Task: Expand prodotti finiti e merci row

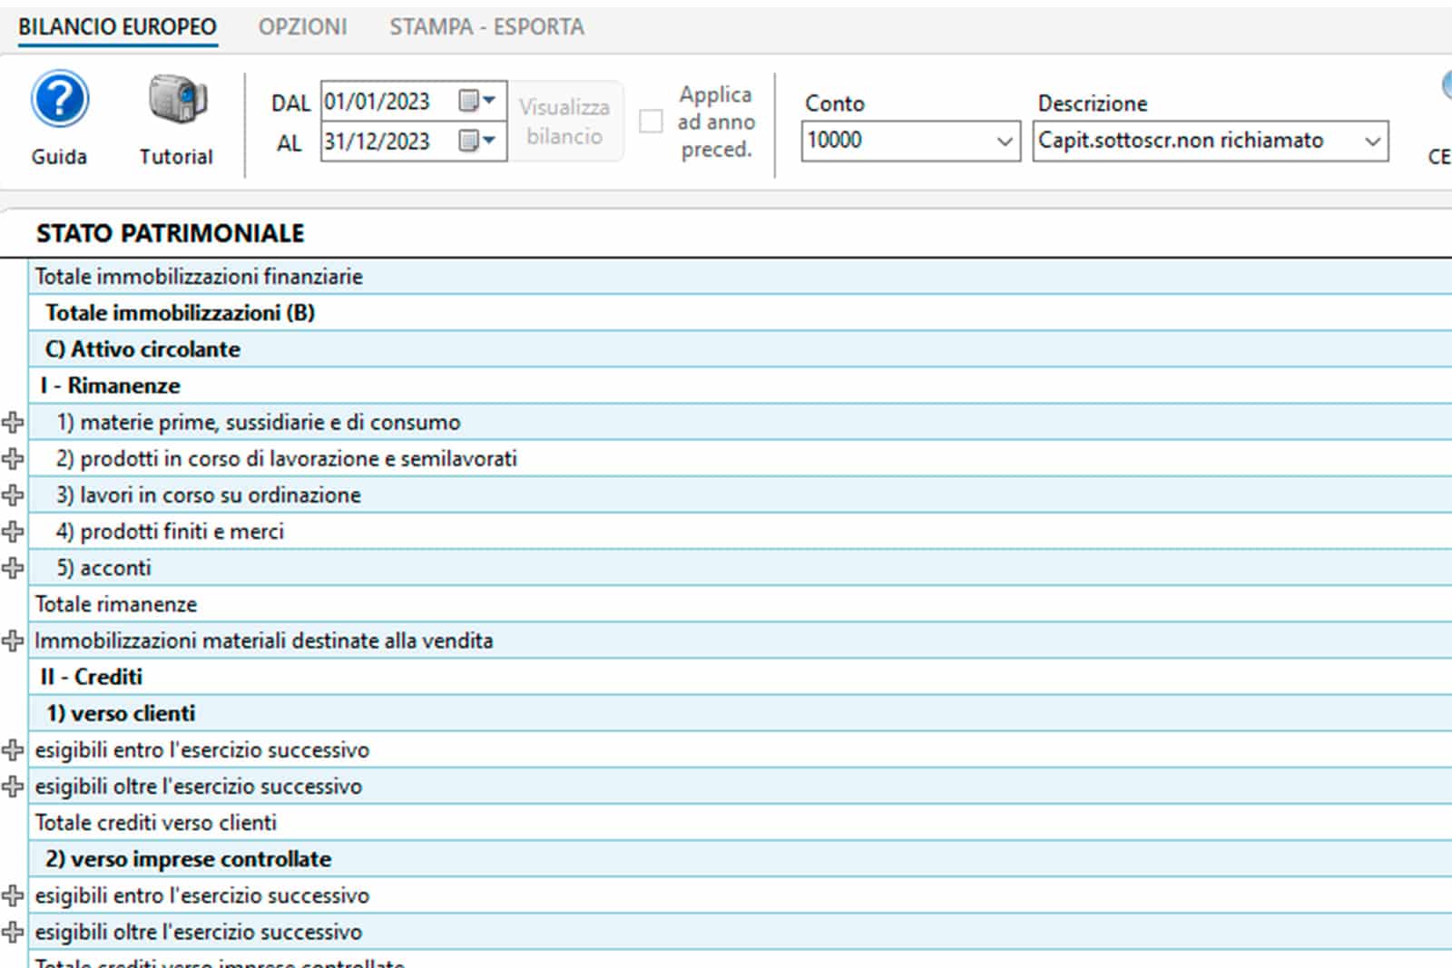Action: click(x=13, y=531)
